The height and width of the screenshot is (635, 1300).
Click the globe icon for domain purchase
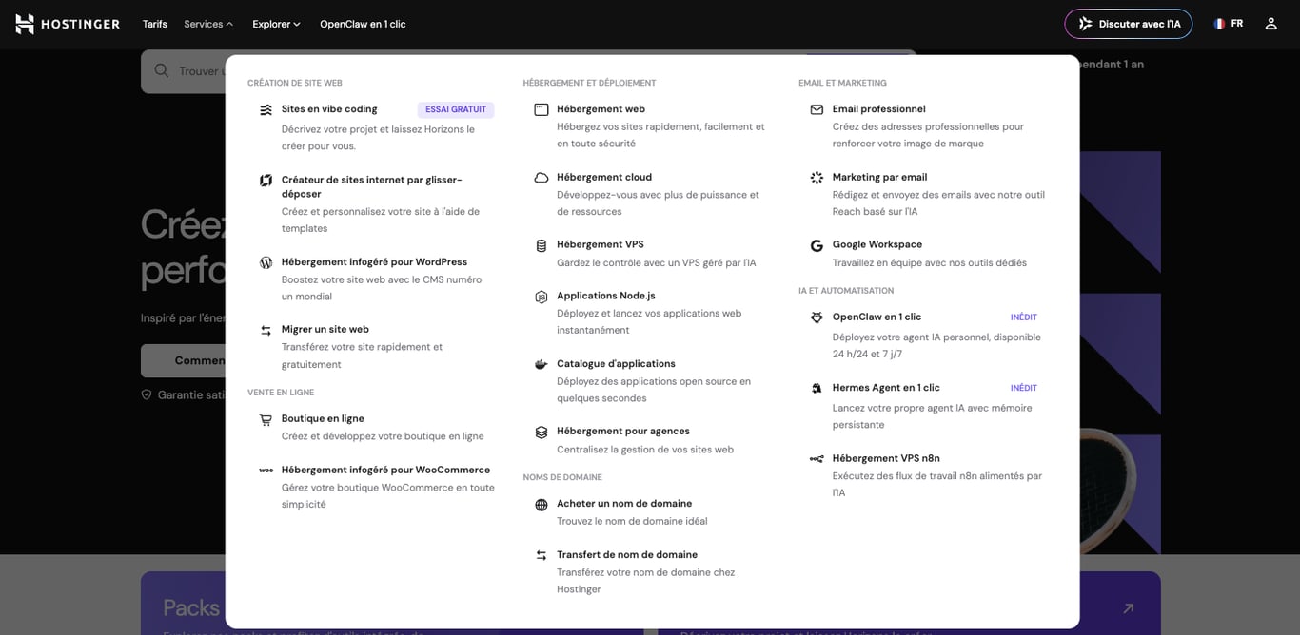(542, 505)
